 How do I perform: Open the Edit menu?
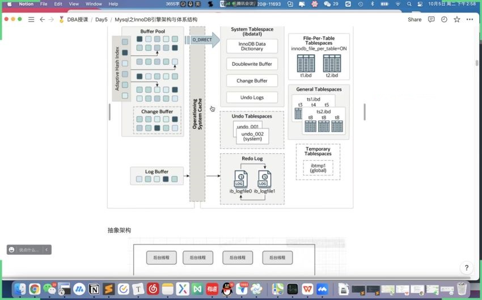pos(58,4)
